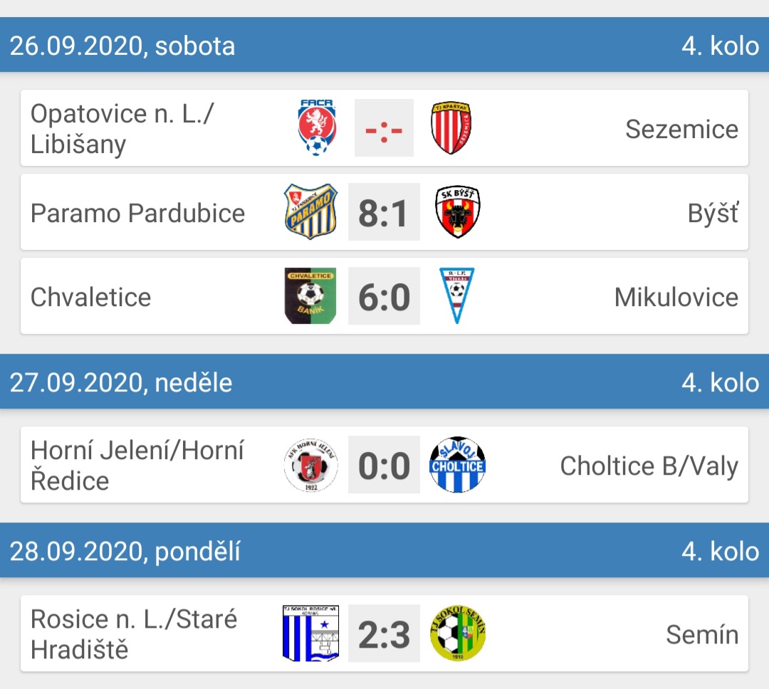Select the Paramo Pardubice team badge

pos(310,211)
